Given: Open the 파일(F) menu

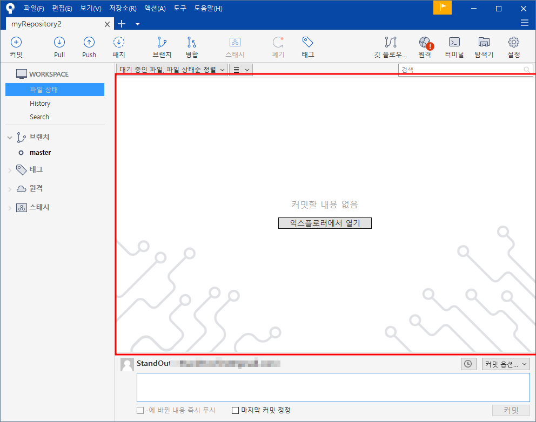Looking at the screenshot, I should [34, 8].
